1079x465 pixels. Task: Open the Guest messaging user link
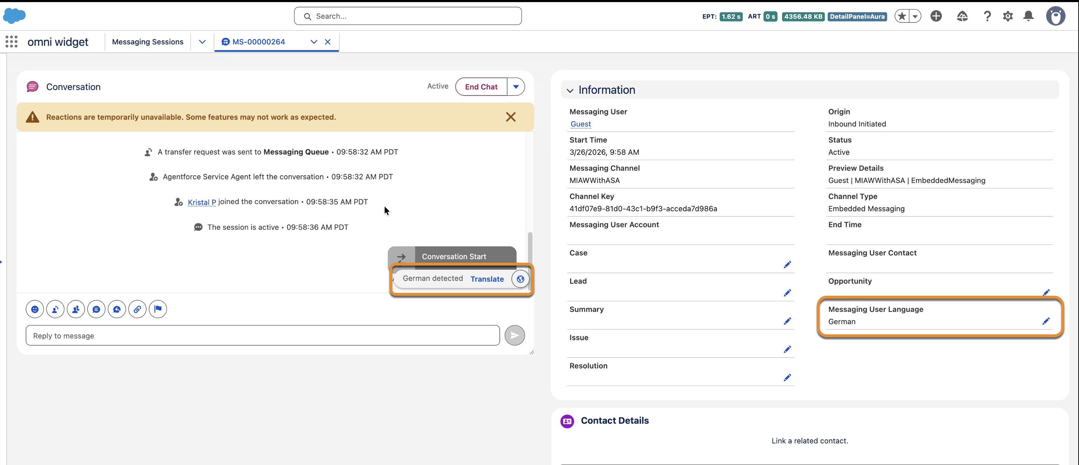tap(581, 124)
